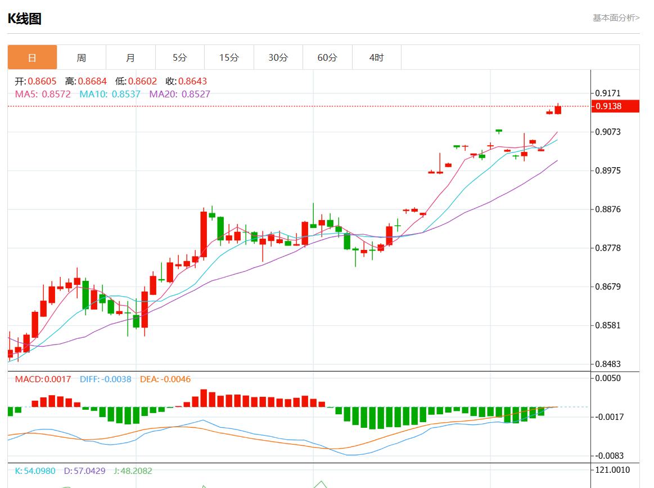Click the MA10: 0.8537 value
Screen dimensions: 654x488
point(110,94)
